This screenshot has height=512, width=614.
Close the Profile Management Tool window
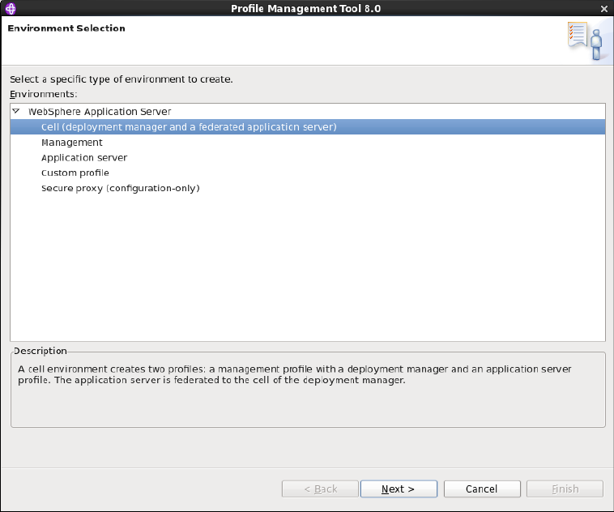point(603,9)
